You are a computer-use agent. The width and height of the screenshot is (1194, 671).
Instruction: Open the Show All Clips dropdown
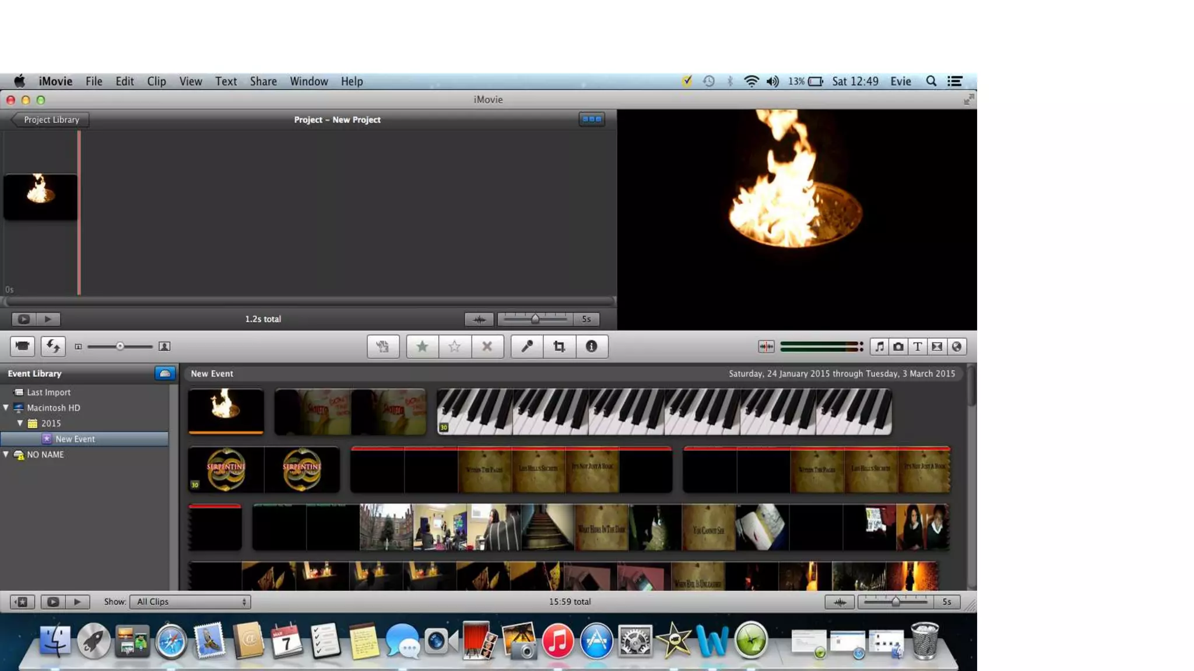coord(190,602)
